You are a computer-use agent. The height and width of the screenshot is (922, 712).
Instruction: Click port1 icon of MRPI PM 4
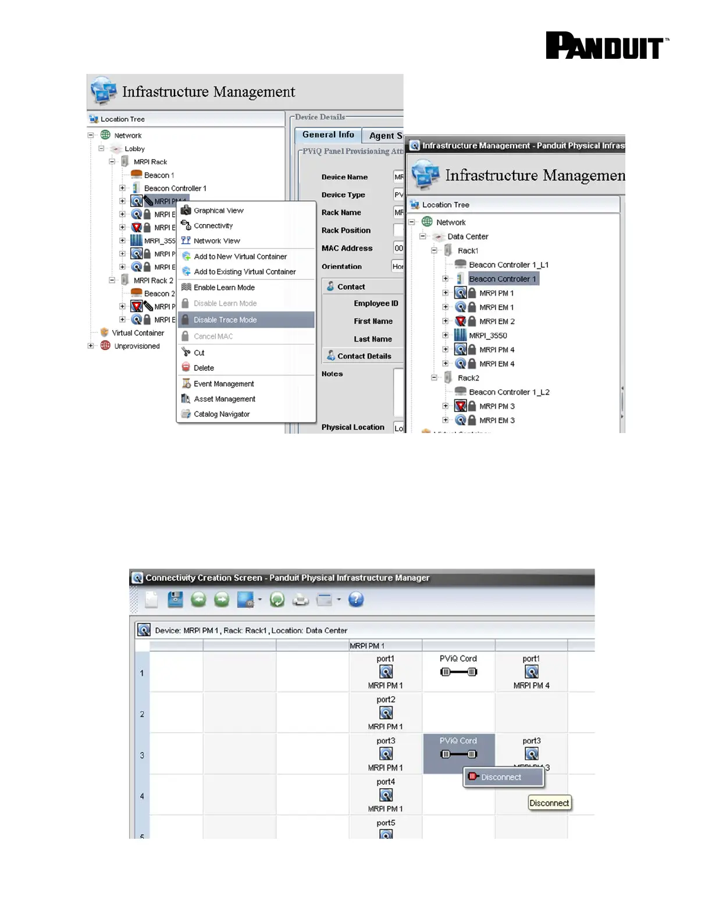(531, 672)
